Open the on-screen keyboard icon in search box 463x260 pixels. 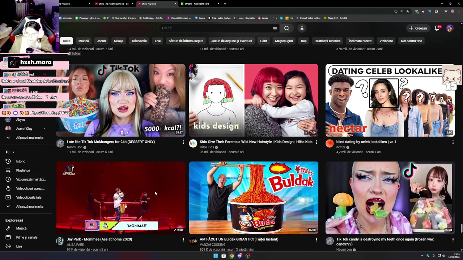pyautogui.click(x=275, y=28)
